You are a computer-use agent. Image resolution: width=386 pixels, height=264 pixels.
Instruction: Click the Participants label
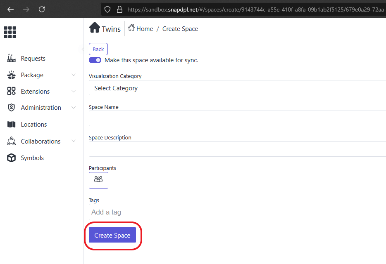pos(102,168)
